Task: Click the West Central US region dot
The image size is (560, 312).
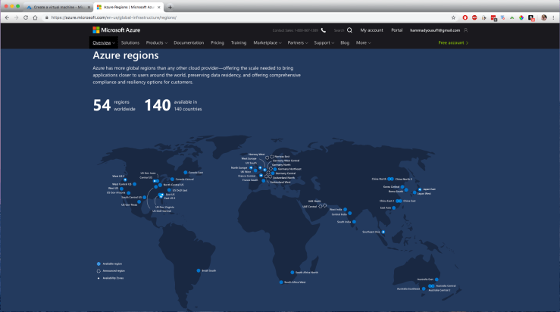Action: 134,184
